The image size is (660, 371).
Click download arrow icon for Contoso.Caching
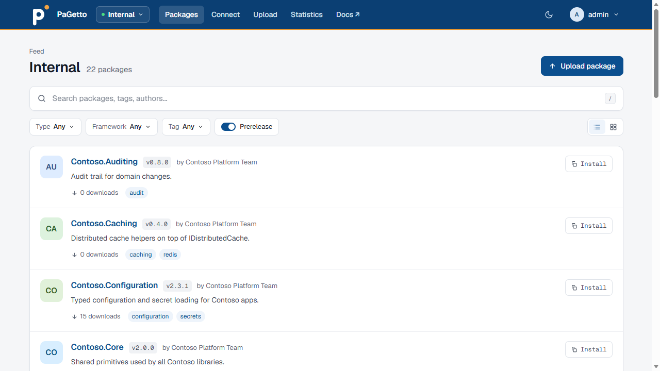74,255
